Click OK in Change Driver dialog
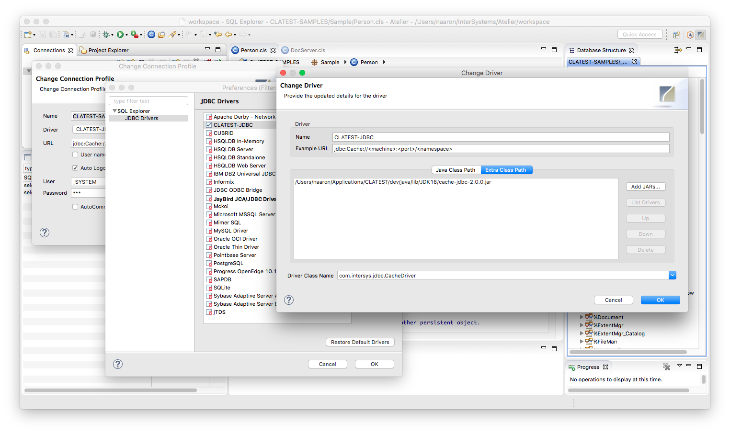 [x=661, y=300]
